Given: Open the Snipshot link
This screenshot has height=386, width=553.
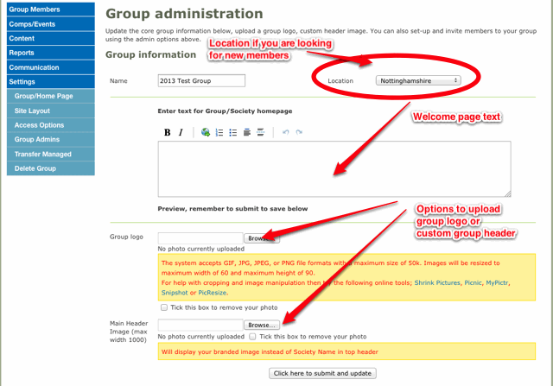Looking at the screenshot, I should 175,293.
